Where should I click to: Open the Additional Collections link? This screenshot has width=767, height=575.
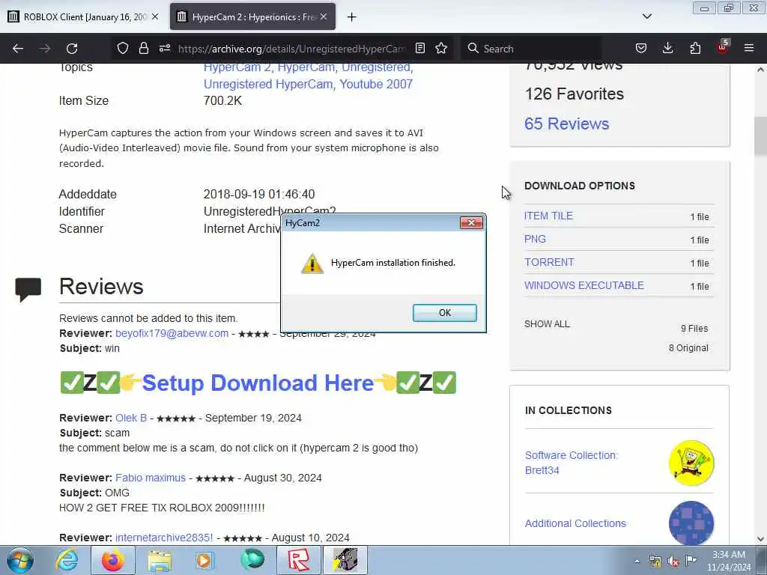(575, 523)
